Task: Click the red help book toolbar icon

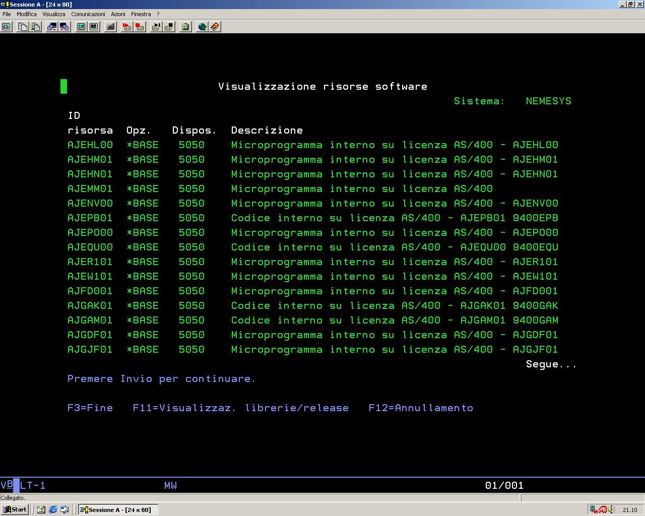Action: pos(215,27)
